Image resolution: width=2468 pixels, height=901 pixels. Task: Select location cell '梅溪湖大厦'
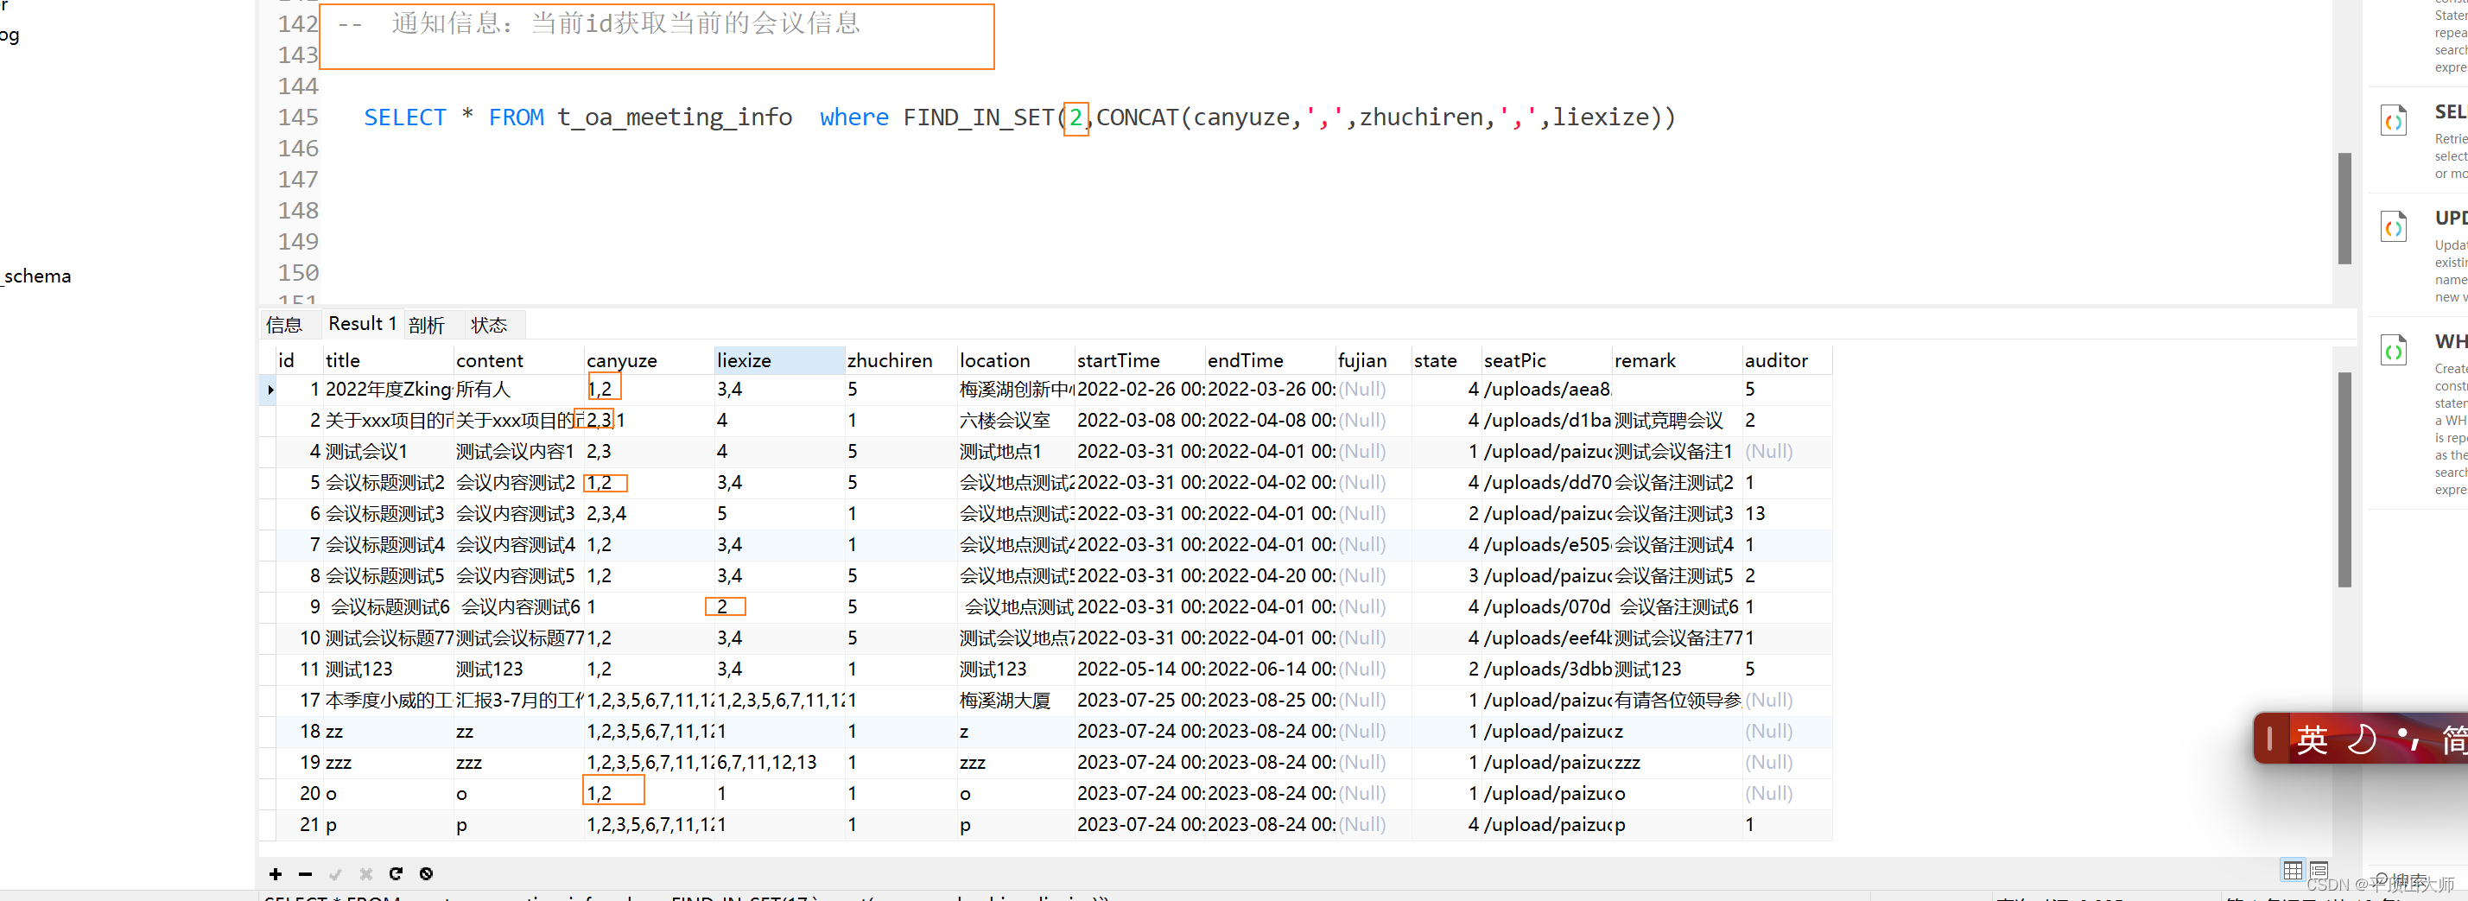tap(1016, 701)
